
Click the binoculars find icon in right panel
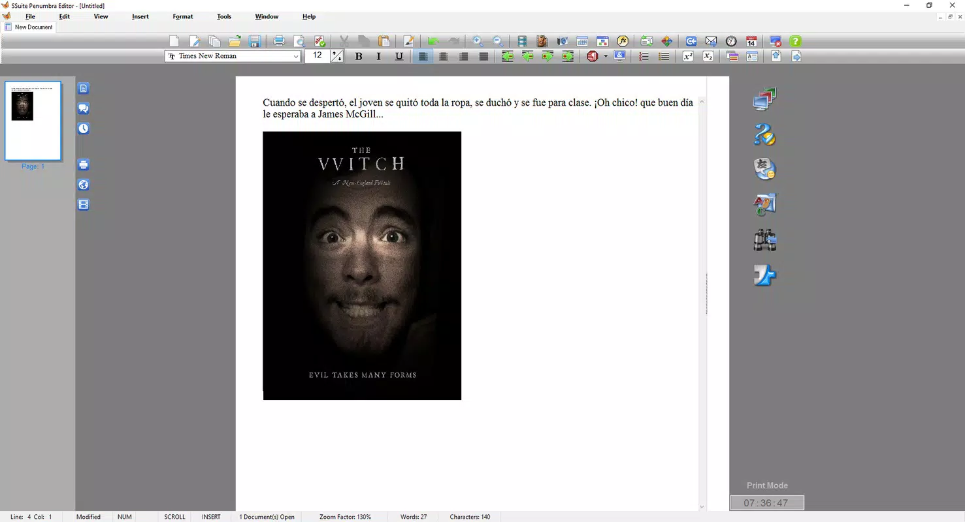pos(764,240)
